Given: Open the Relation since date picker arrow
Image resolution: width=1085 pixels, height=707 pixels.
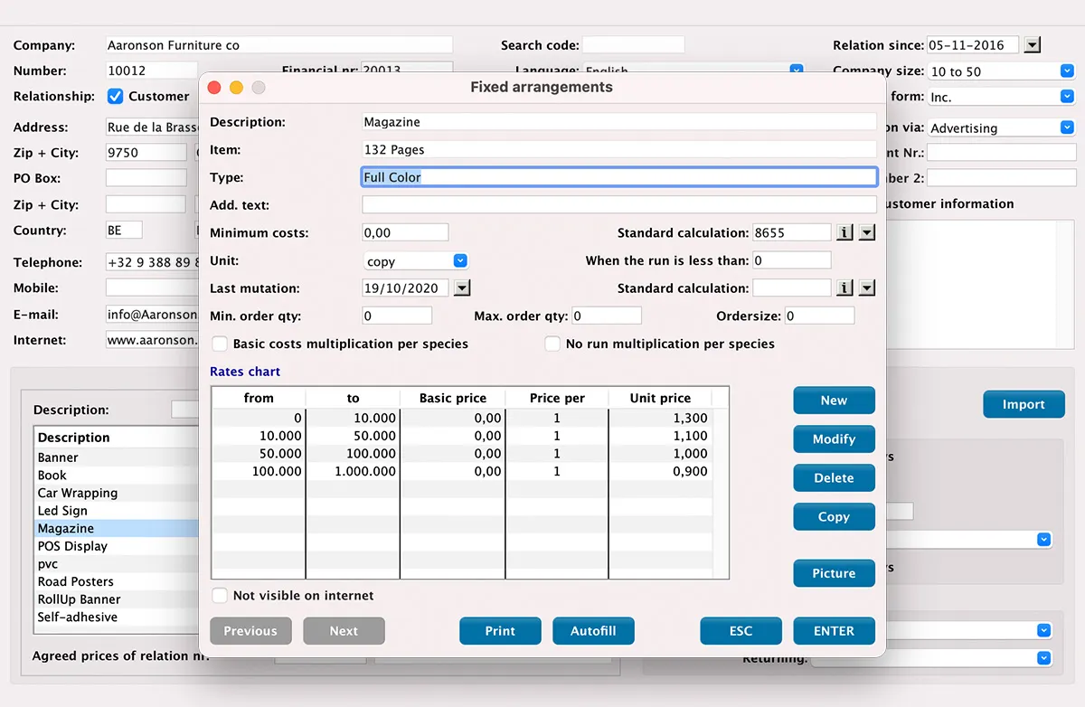Looking at the screenshot, I should (1032, 45).
